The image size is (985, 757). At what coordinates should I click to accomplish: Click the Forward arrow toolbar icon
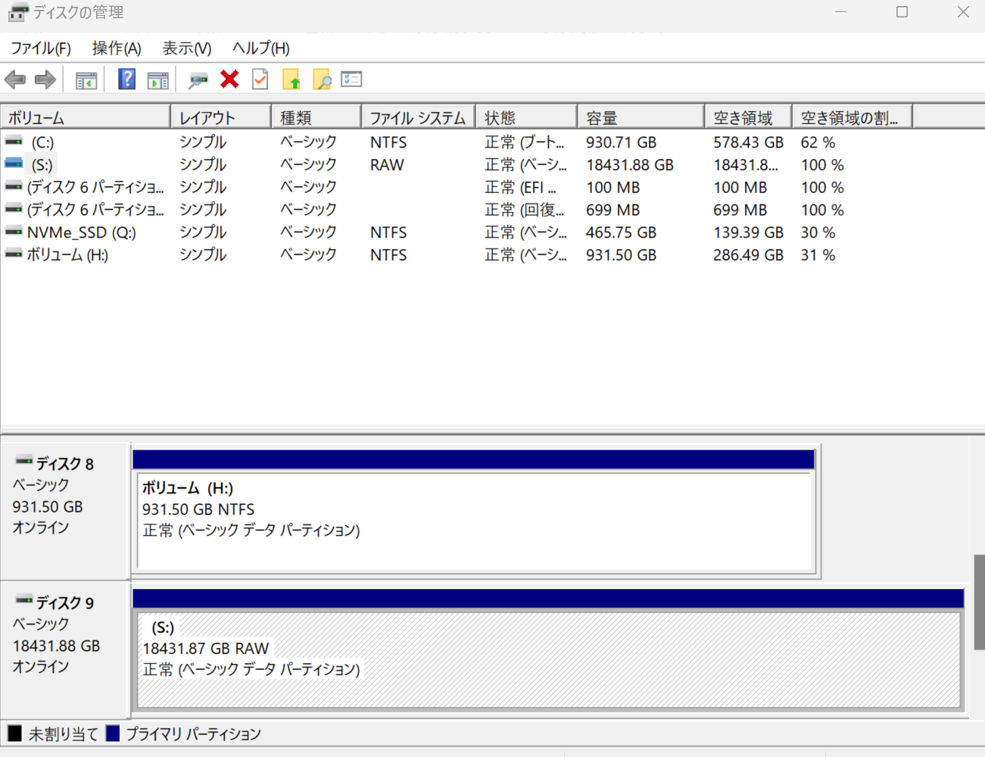pos(45,79)
